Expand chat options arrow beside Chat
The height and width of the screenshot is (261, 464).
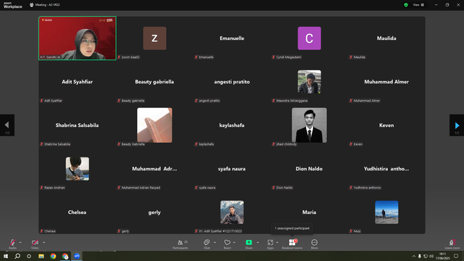tap(215, 242)
